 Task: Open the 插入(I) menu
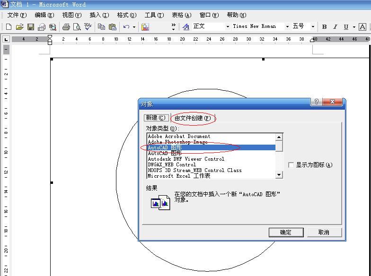click(x=99, y=15)
